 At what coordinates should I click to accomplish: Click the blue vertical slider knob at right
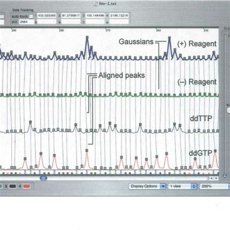225,176
